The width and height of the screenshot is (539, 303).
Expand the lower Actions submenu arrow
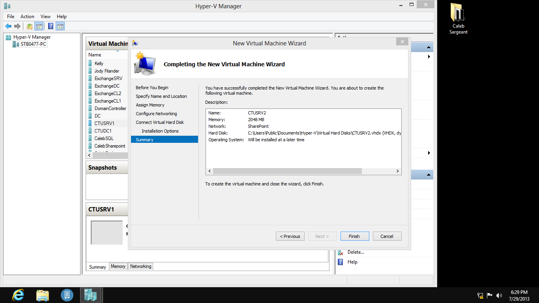pos(429,153)
